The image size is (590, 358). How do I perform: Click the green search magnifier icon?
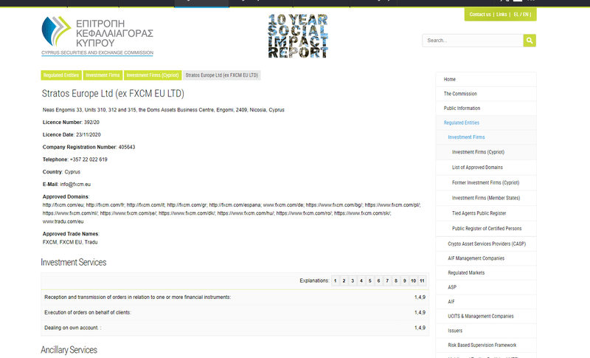529,41
